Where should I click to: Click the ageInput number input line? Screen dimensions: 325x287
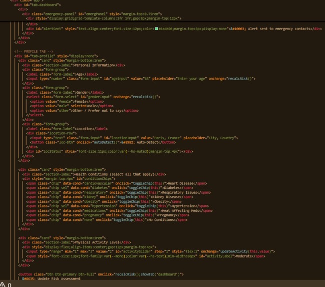coord(141,79)
